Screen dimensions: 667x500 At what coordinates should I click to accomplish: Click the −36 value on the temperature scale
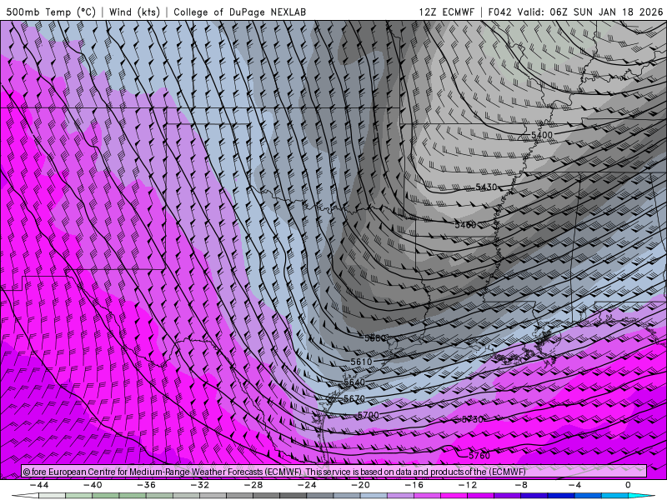tap(146, 485)
